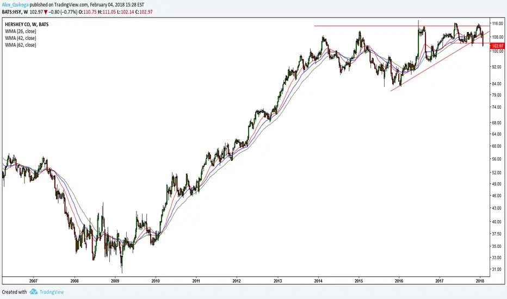Click the 56.00 price axis label
The image size is (507, 299).
[498, 159]
